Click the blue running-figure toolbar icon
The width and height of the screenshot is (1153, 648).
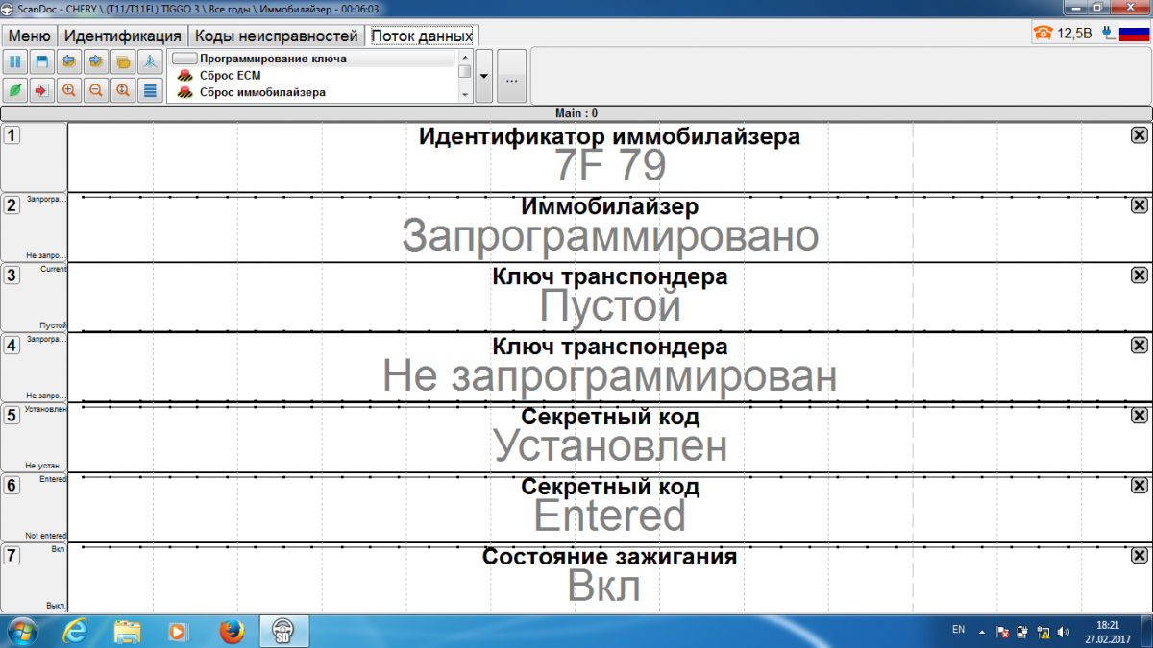pyautogui.click(x=150, y=62)
